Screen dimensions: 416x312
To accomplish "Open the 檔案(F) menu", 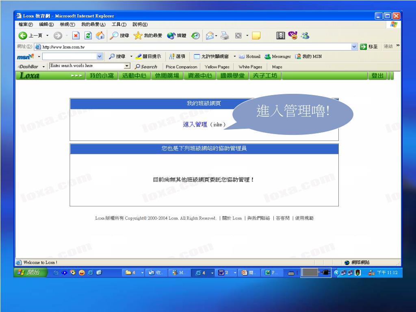I will (x=26, y=24).
